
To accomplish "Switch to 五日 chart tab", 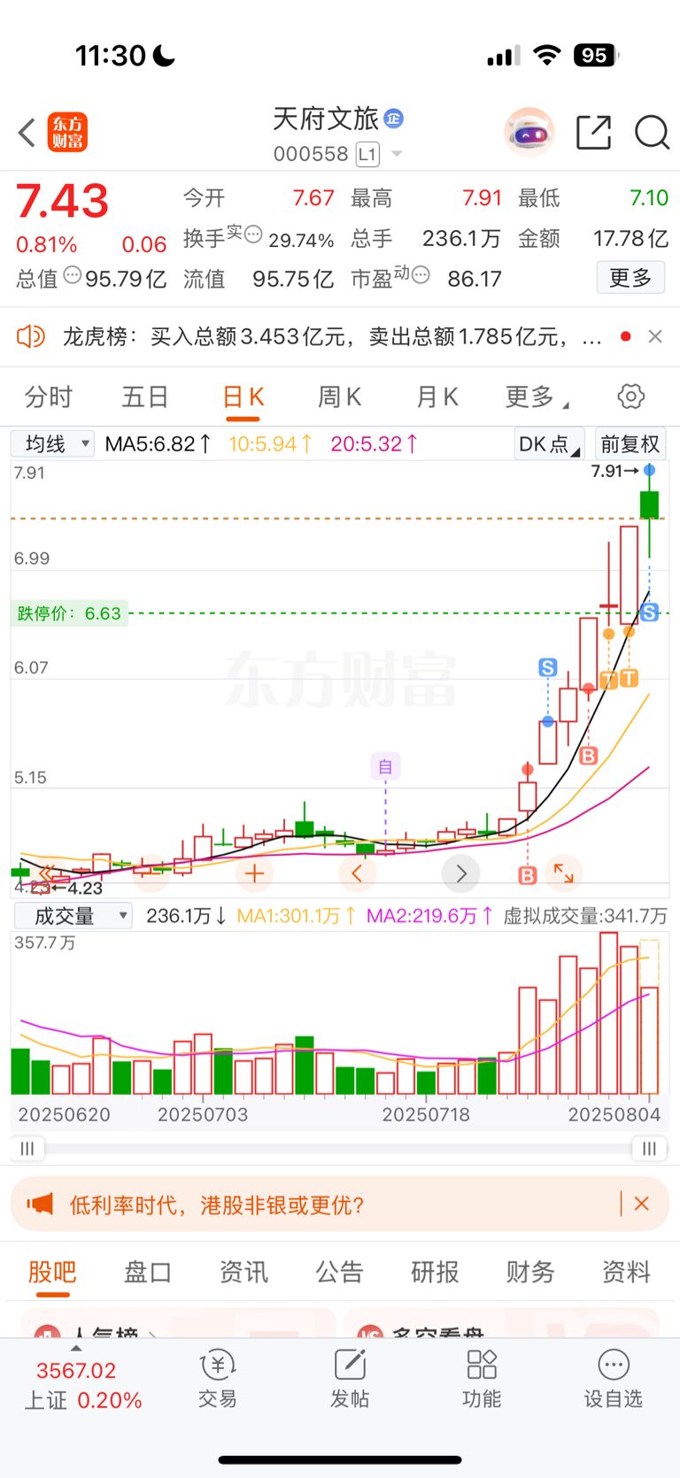I will click(145, 396).
